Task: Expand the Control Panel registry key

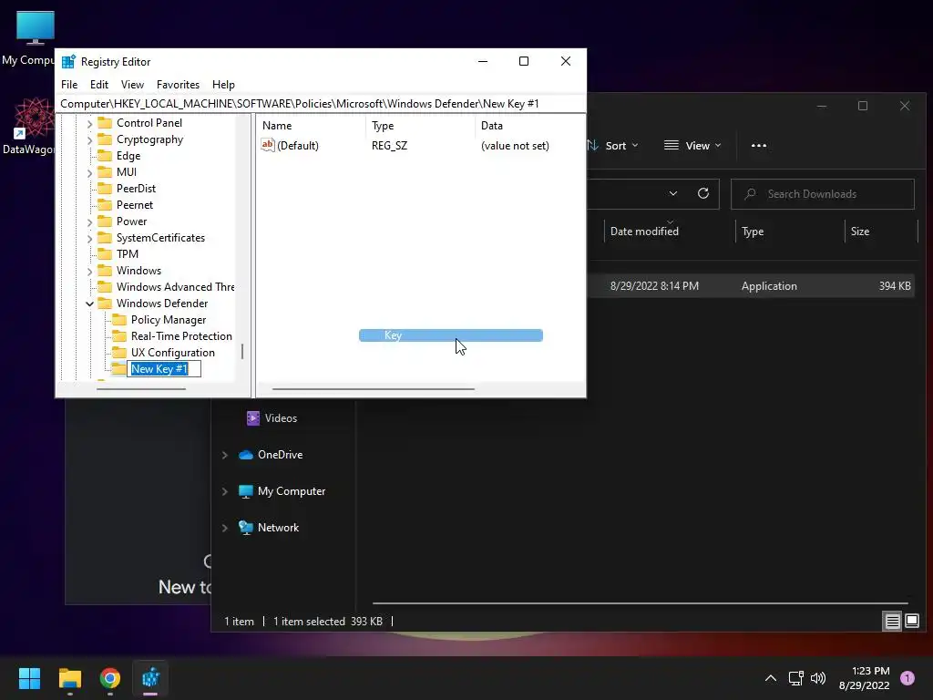Action: [x=90, y=124]
